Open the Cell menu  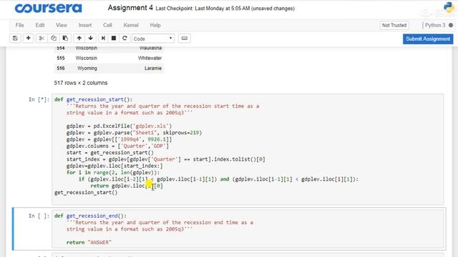coord(107,26)
